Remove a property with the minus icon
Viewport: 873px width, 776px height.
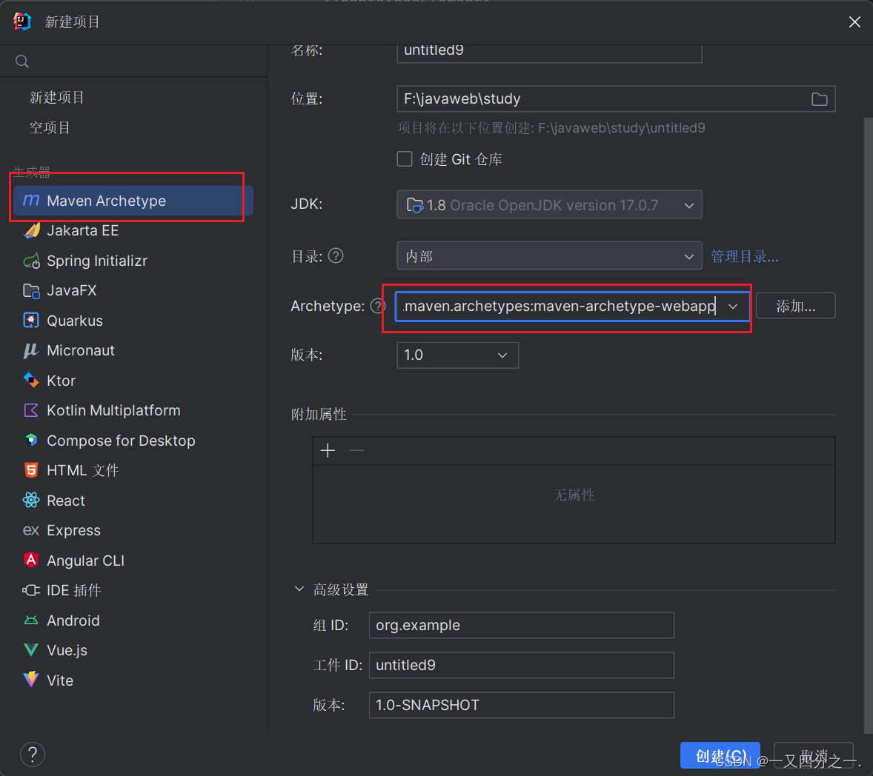(356, 451)
